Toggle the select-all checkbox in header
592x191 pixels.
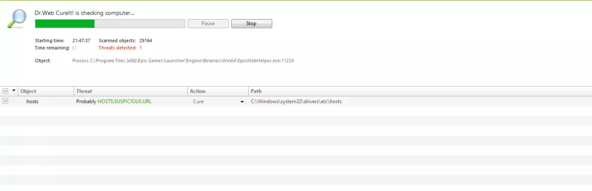point(6,91)
